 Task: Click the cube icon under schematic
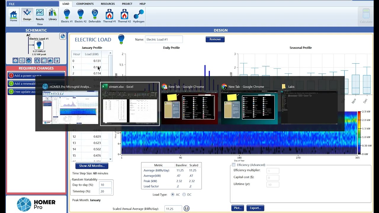click(x=44, y=60)
